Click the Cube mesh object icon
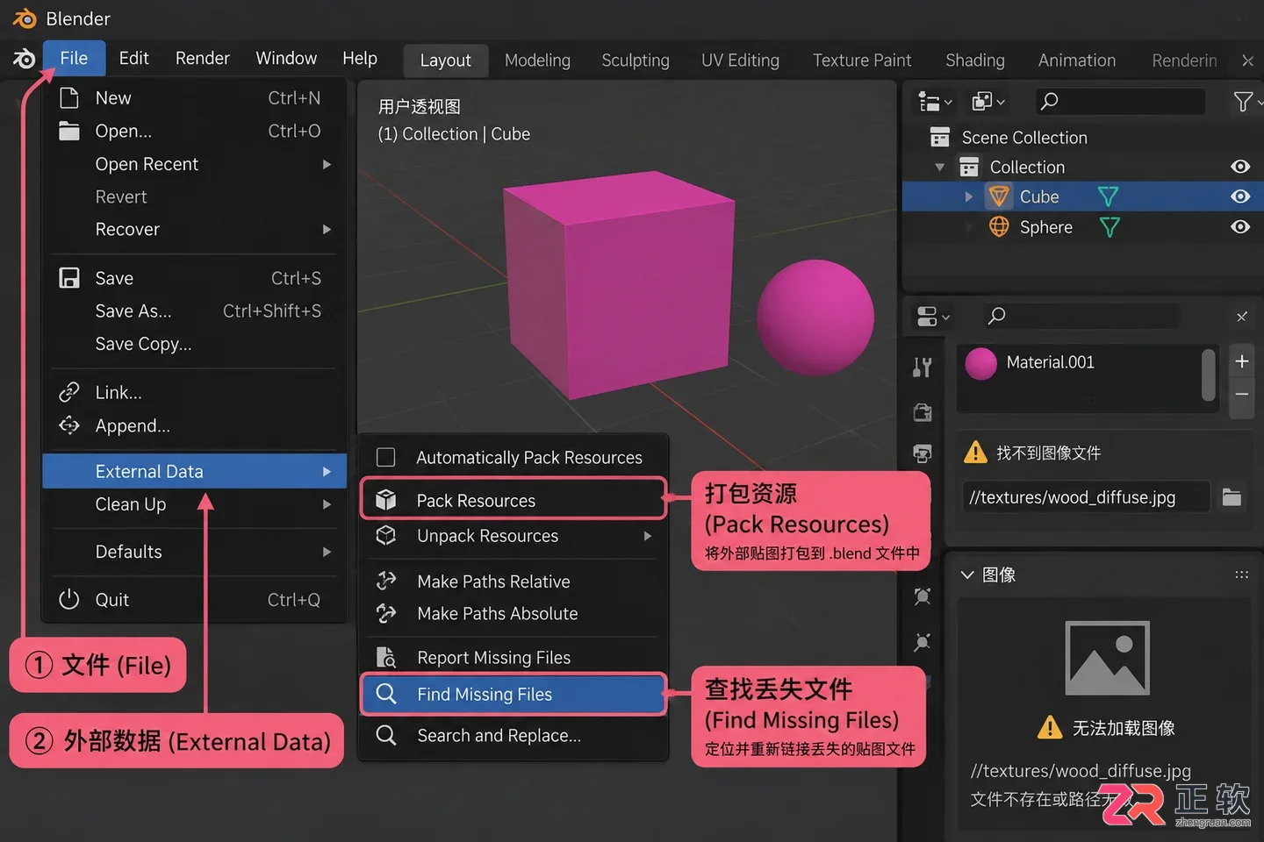The image size is (1264, 842). [999, 196]
